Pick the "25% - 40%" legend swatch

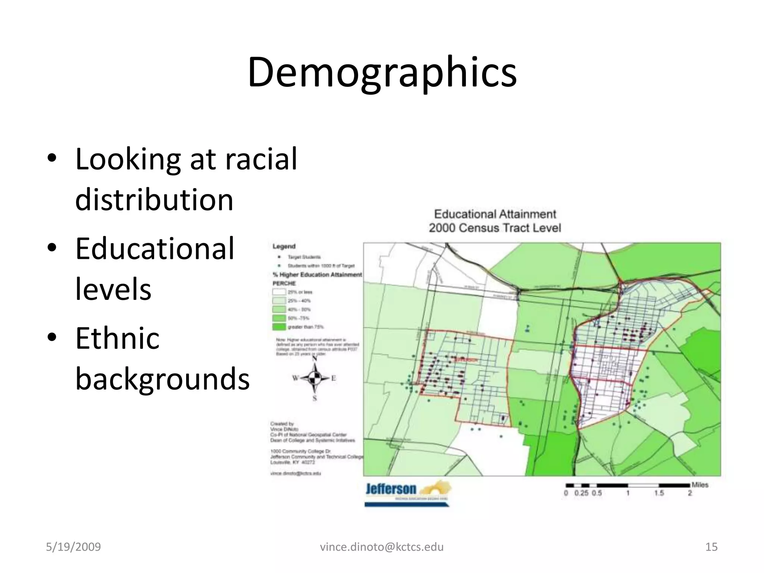click(279, 301)
